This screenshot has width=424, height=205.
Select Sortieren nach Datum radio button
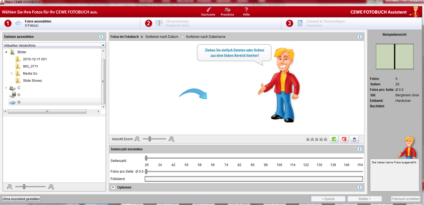click(x=142, y=37)
